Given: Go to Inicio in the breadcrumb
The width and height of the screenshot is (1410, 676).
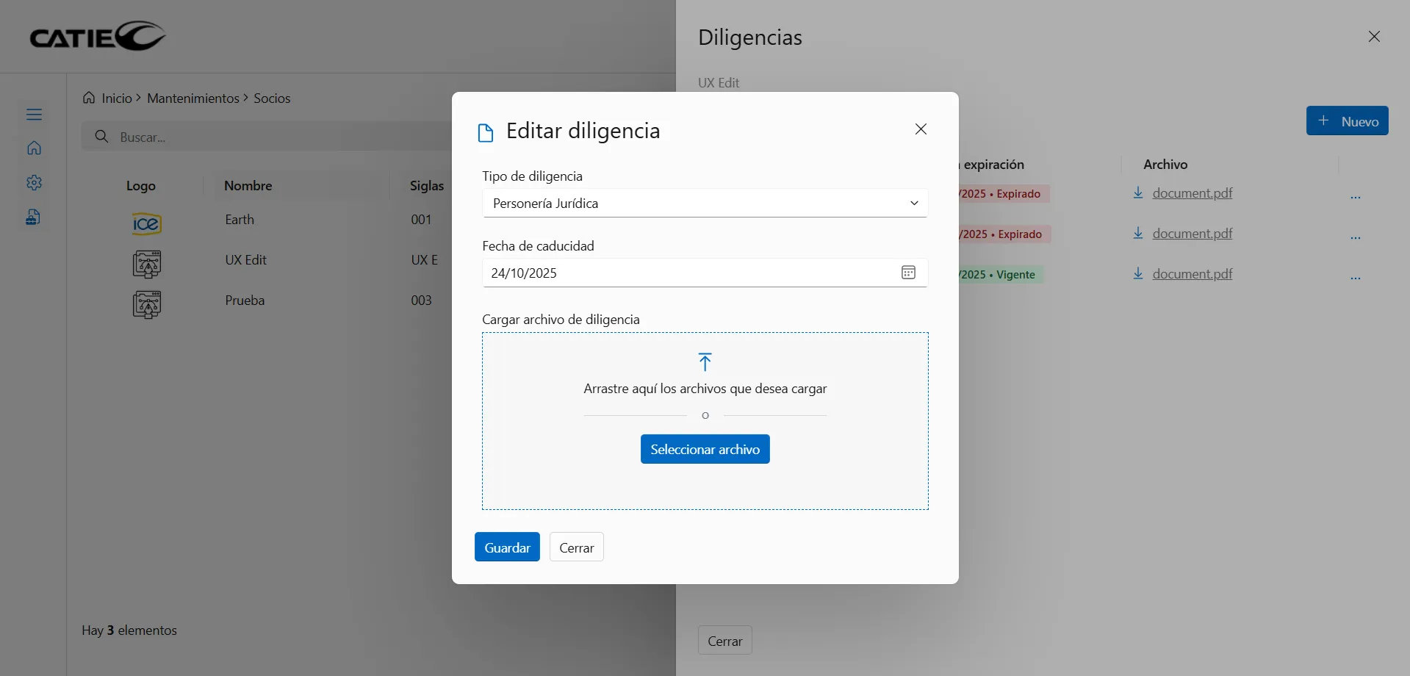Looking at the screenshot, I should tap(116, 98).
